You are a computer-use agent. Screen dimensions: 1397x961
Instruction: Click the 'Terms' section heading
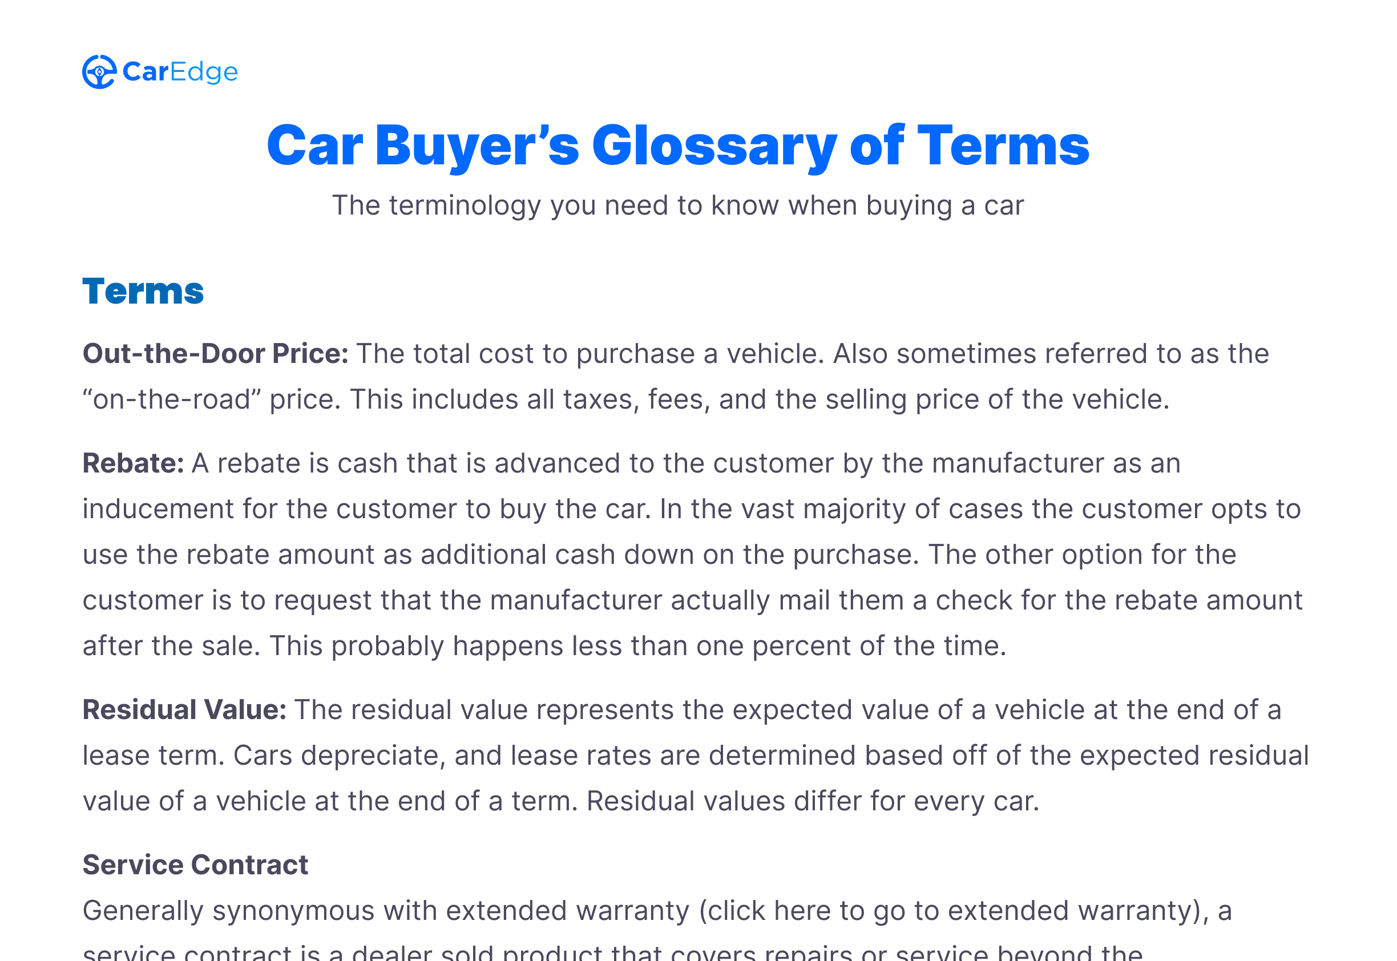[143, 291]
